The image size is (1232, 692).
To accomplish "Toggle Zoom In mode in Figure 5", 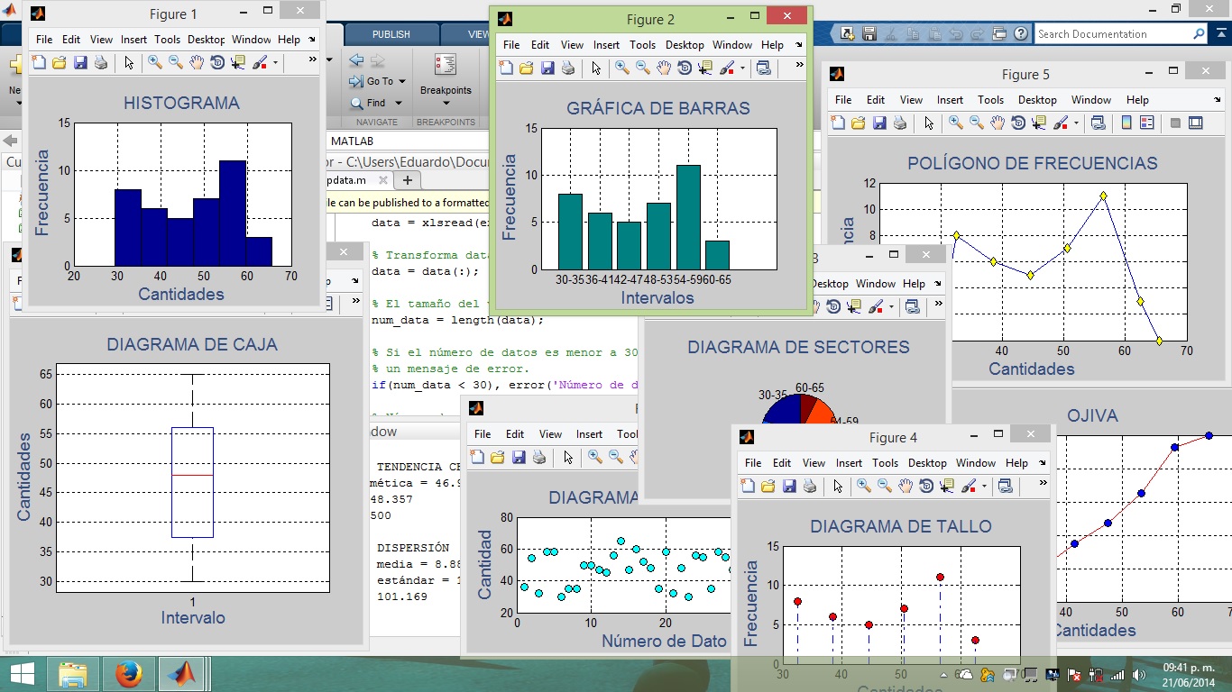I will (955, 123).
